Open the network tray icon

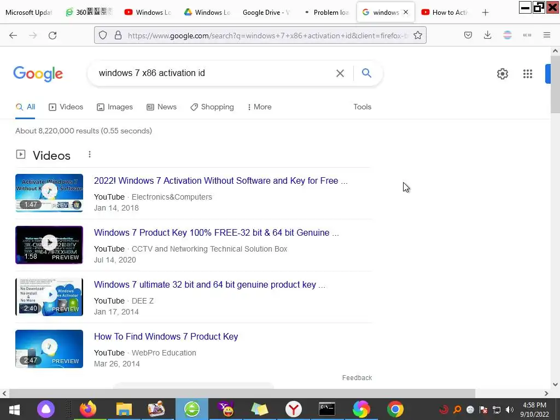click(497, 410)
